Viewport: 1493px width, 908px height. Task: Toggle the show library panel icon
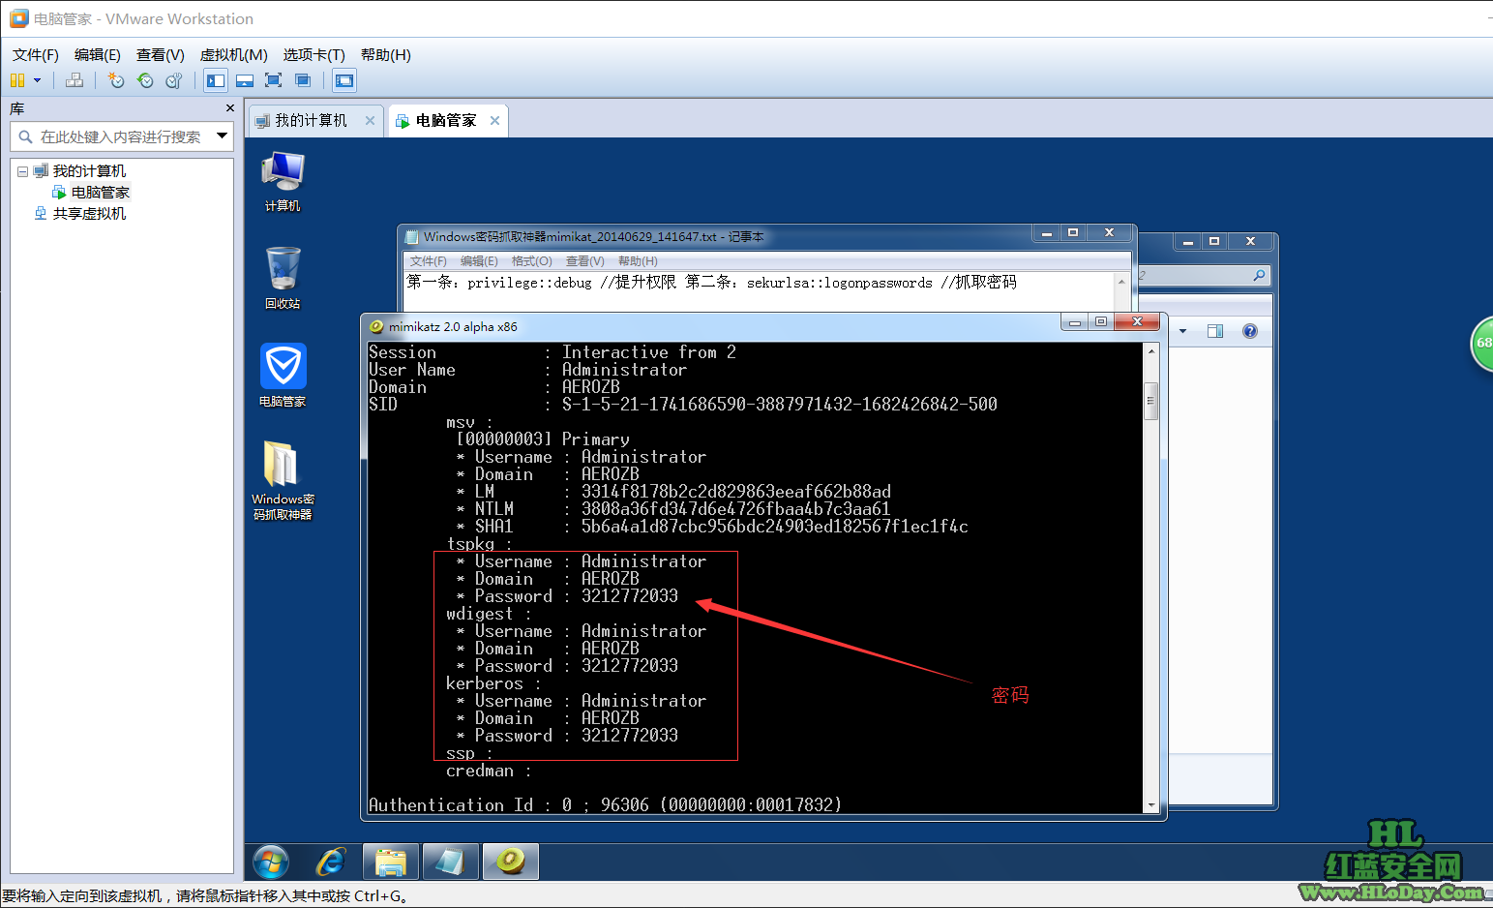click(216, 80)
